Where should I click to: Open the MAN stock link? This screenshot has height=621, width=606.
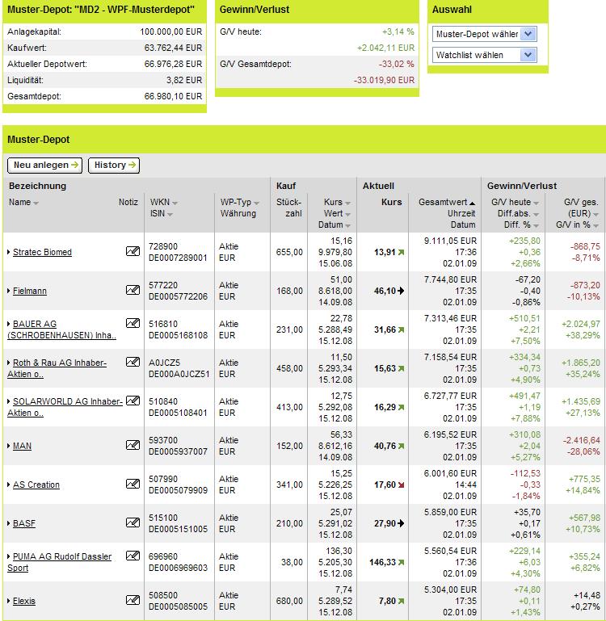[x=22, y=446]
